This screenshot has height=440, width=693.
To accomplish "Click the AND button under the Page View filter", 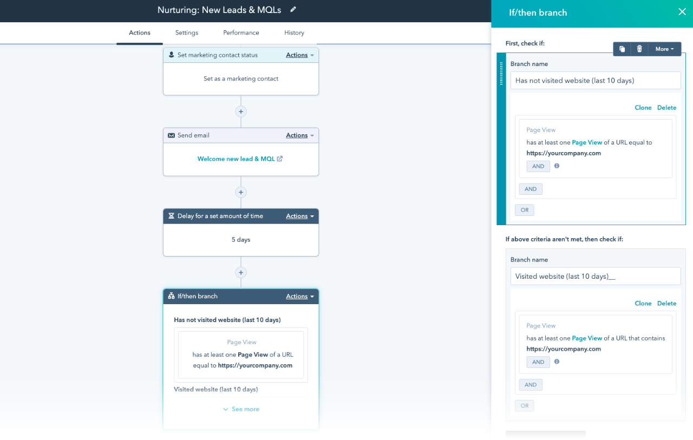I will (x=538, y=166).
